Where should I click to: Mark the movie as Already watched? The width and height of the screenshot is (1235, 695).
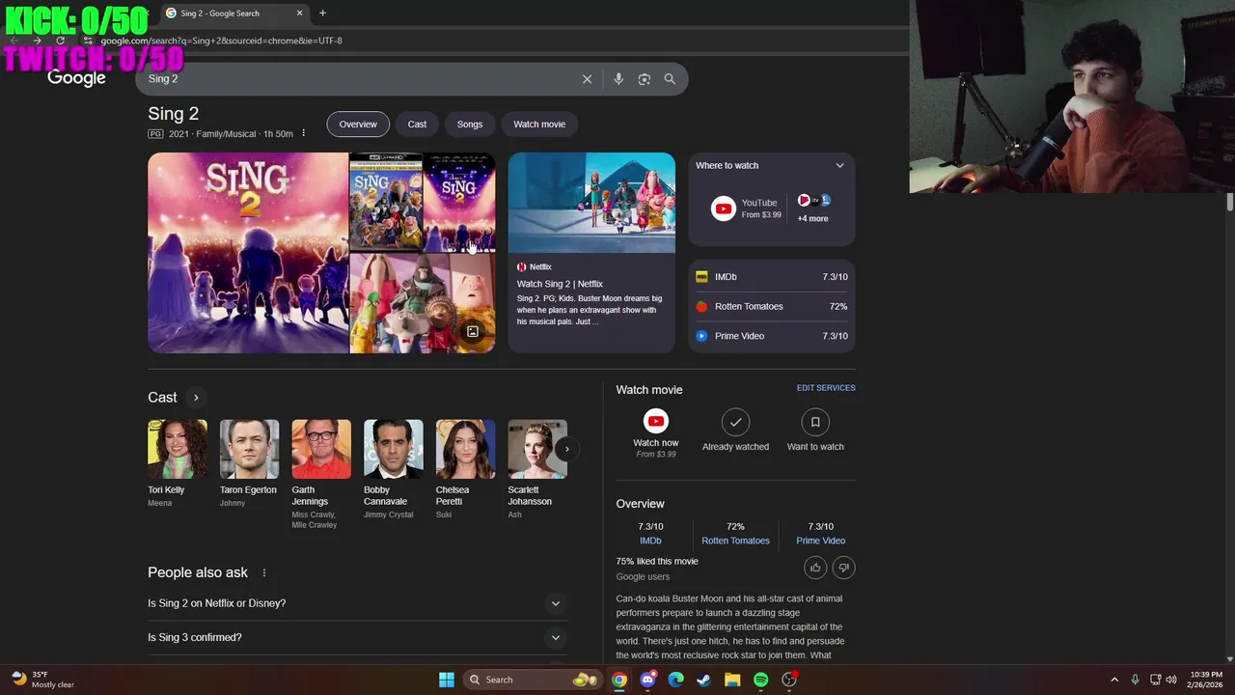pyautogui.click(x=735, y=431)
